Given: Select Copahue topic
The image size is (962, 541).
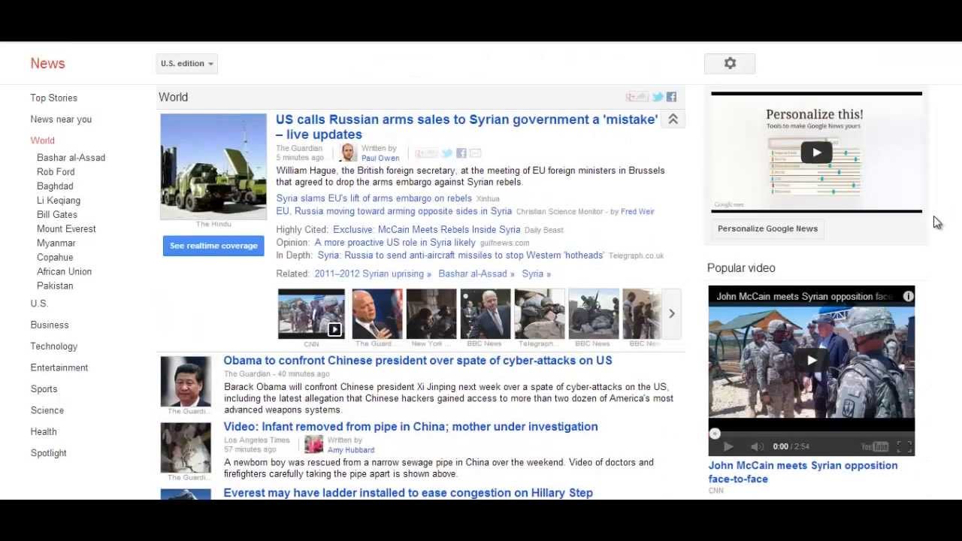Looking at the screenshot, I should 55,258.
